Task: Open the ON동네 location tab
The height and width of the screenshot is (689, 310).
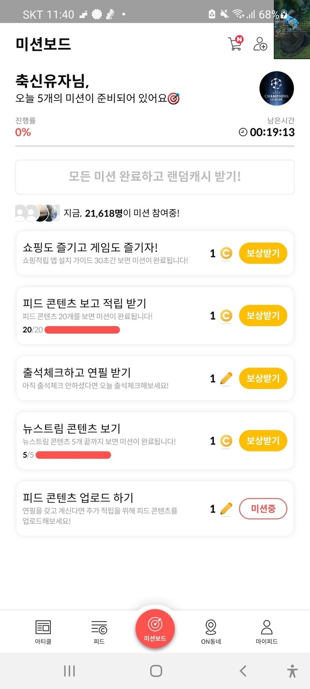Action: tap(211, 632)
